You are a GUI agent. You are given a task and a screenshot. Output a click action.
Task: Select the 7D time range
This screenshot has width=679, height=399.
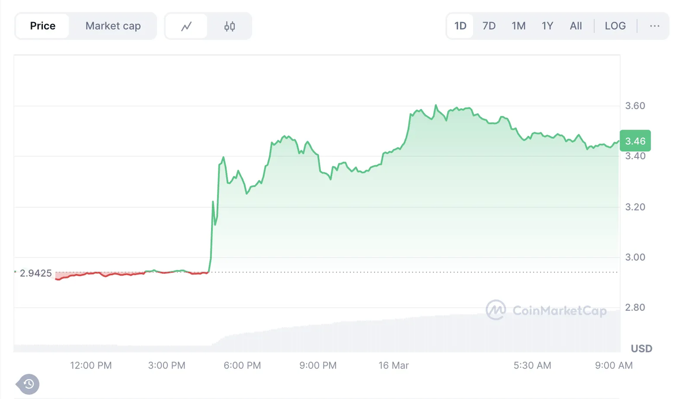point(489,26)
